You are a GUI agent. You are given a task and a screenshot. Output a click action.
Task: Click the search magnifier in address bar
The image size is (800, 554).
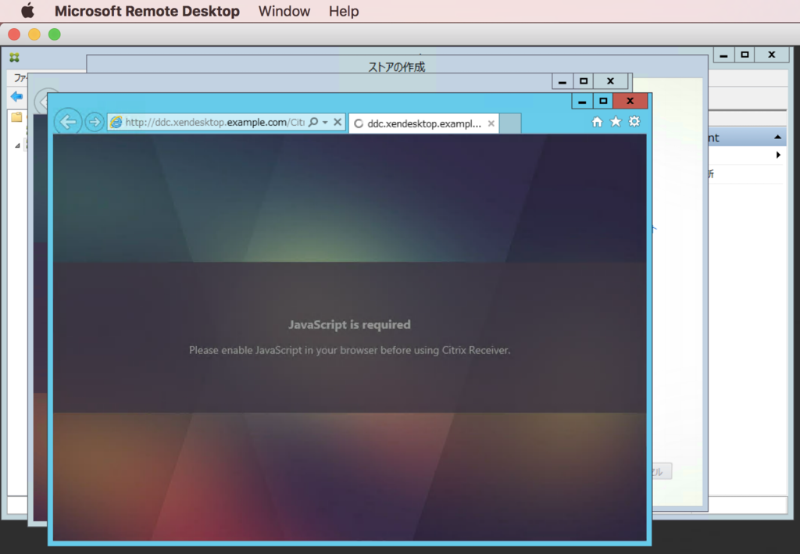[314, 122]
